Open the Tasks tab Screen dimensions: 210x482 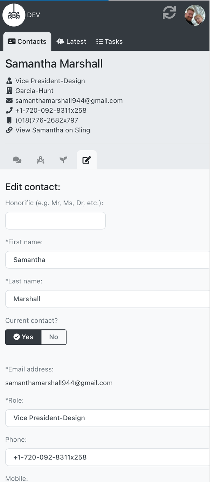(109, 41)
